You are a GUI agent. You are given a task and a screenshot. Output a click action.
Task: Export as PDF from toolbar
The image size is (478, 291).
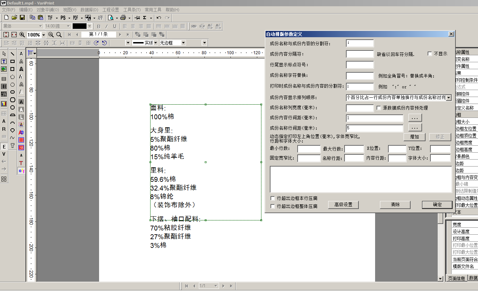tap(75, 18)
